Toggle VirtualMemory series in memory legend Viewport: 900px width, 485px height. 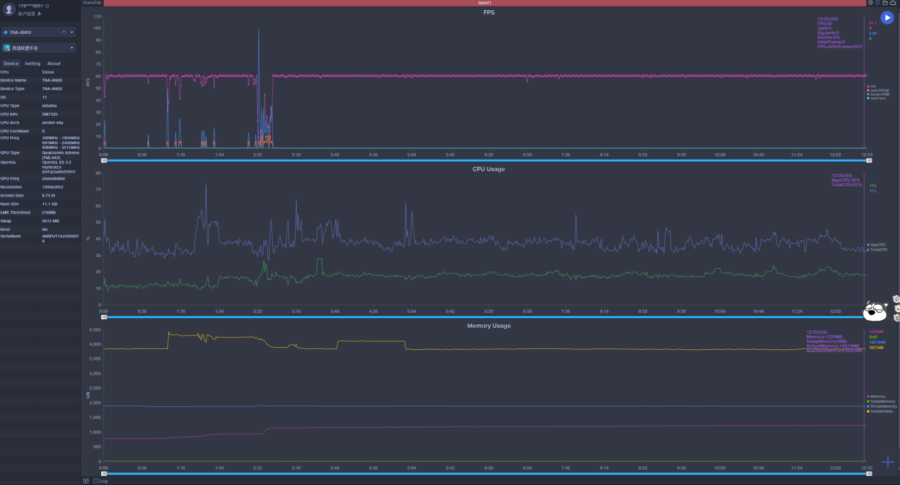(x=882, y=406)
